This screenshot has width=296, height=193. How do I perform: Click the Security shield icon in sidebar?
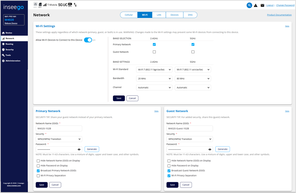[x=3, y=50]
